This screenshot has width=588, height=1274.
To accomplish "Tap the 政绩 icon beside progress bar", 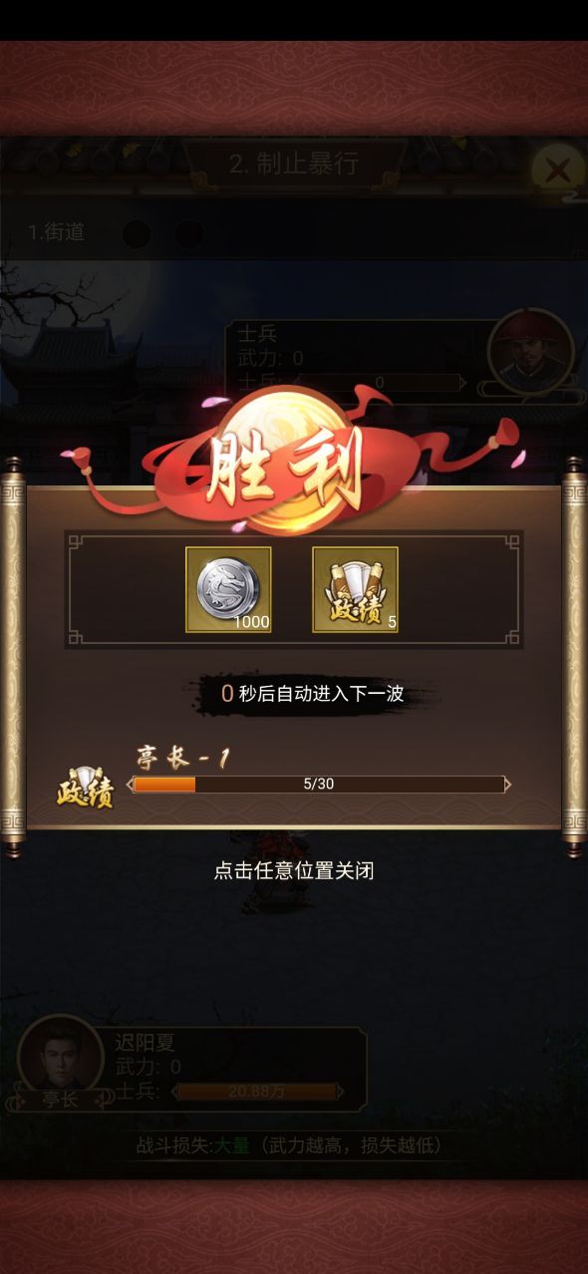I will (85, 787).
